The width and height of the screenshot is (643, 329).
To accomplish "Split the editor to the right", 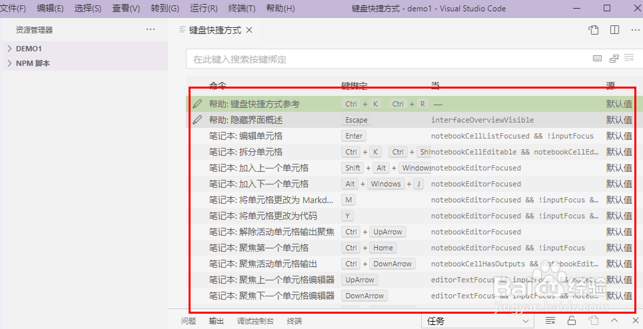I will click(614, 30).
